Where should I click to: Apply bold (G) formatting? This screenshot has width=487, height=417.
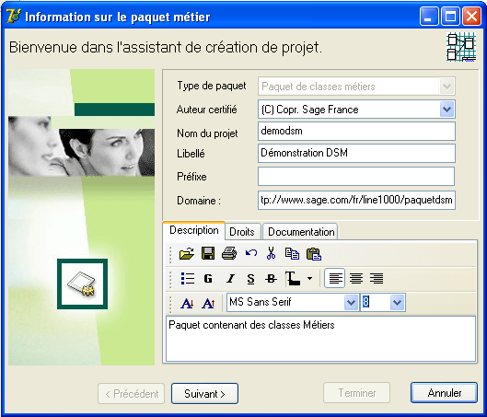208,279
